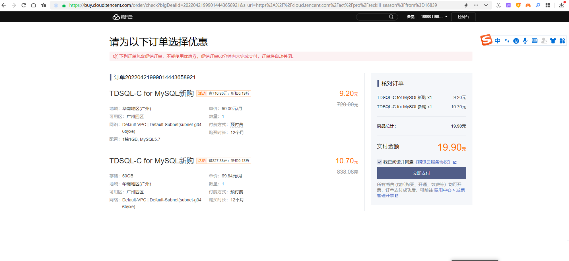Open the browser home page
Screen dimensions: 569x261
[x=34, y=5]
